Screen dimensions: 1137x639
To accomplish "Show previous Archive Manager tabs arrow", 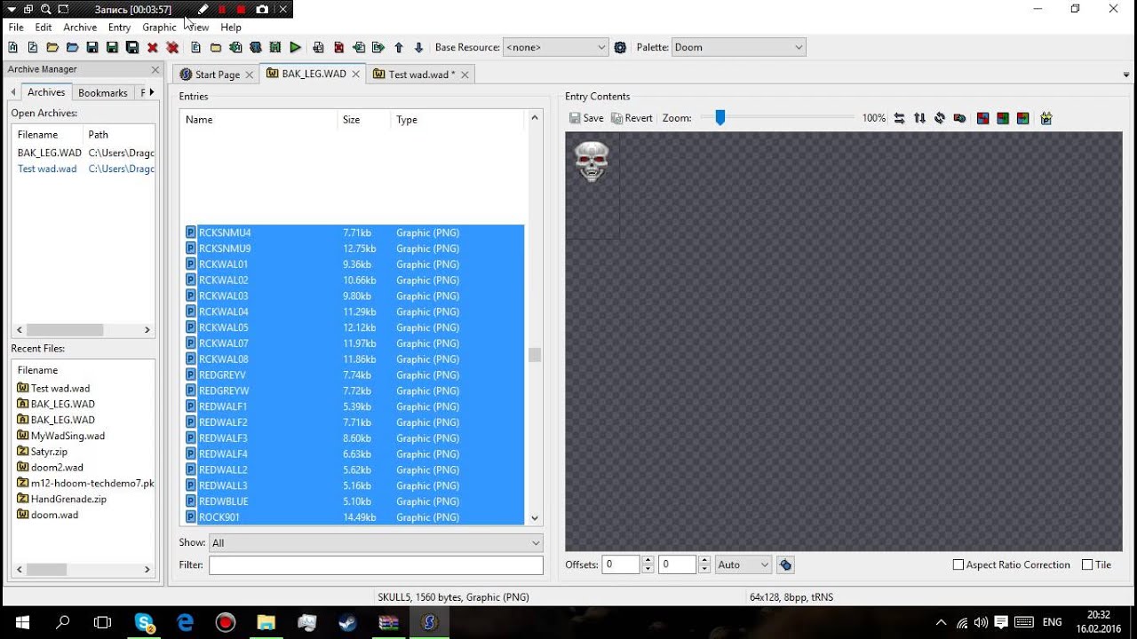I will click(x=14, y=91).
